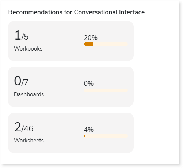Select the Dashboards summary card

point(71,87)
